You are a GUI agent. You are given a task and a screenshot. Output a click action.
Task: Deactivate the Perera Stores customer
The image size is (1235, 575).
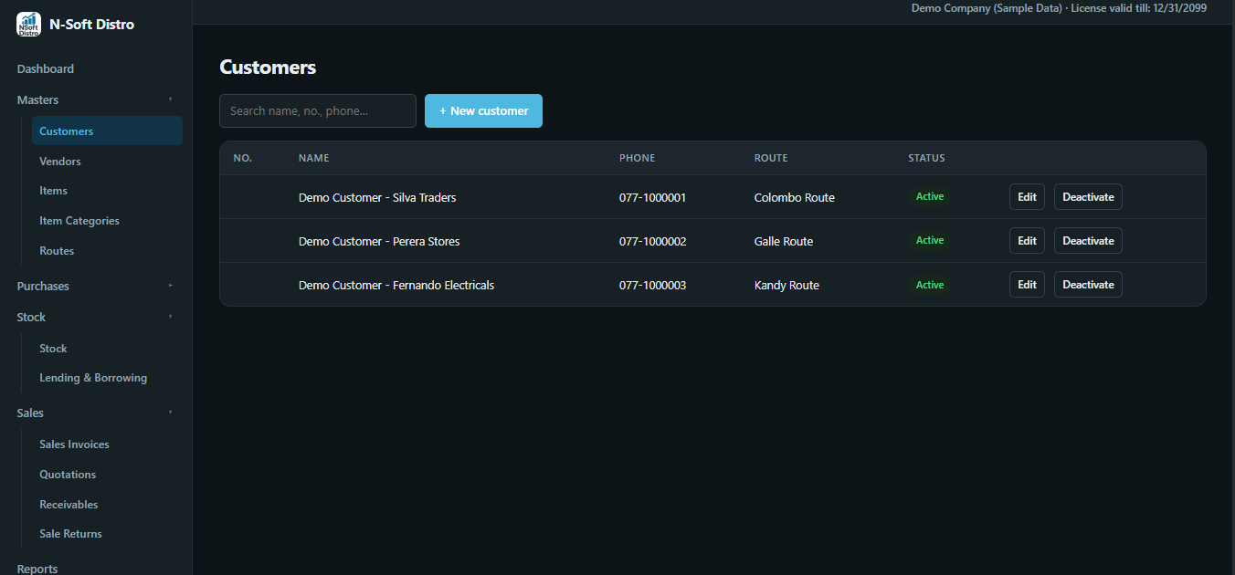(x=1088, y=241)
